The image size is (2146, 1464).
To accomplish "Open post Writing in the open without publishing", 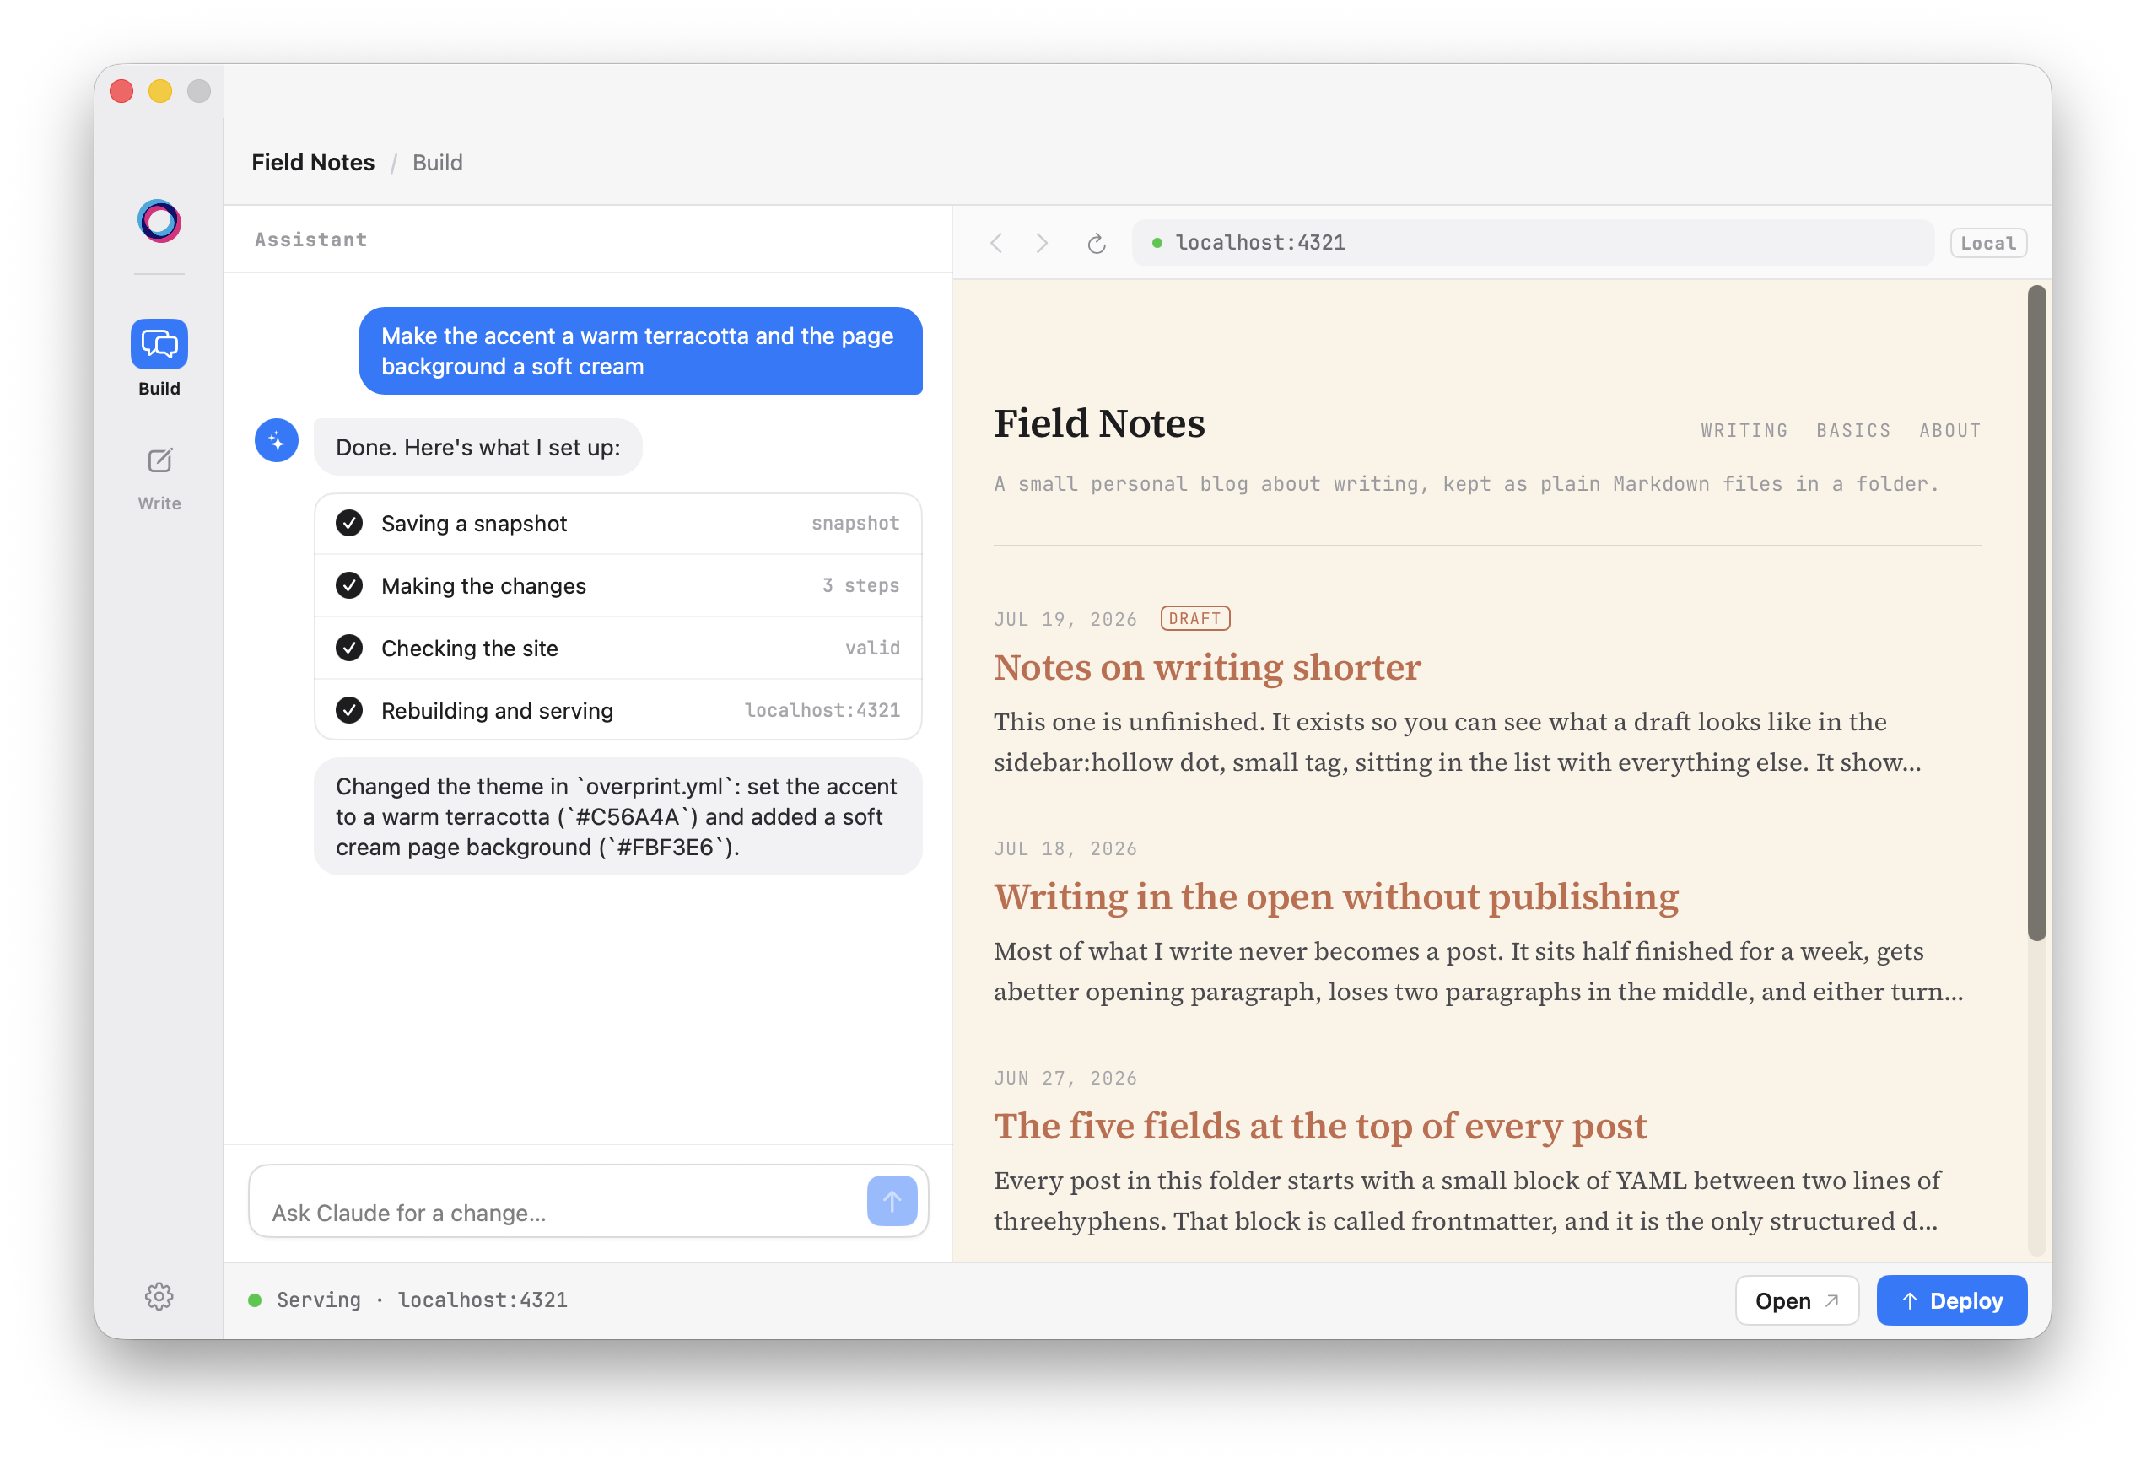I will pyautogui.click(x=1335, y=897).
